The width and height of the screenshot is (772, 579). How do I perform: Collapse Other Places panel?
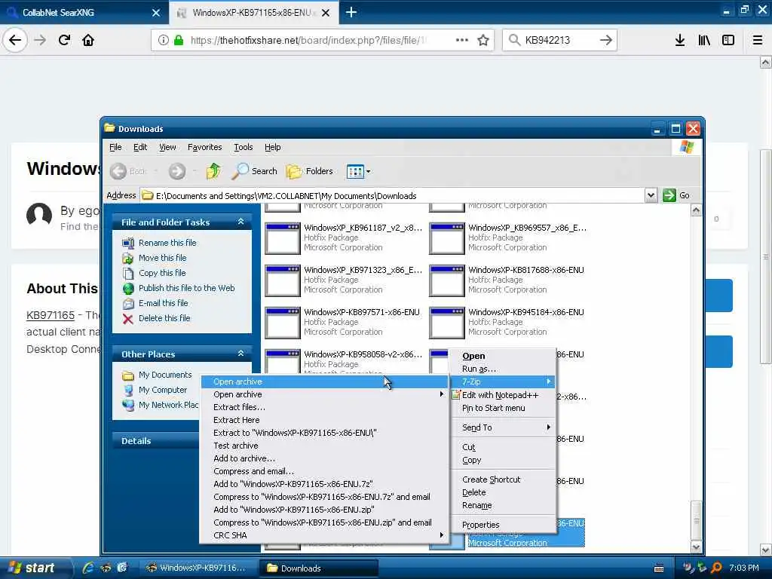[x=240, y=354]
